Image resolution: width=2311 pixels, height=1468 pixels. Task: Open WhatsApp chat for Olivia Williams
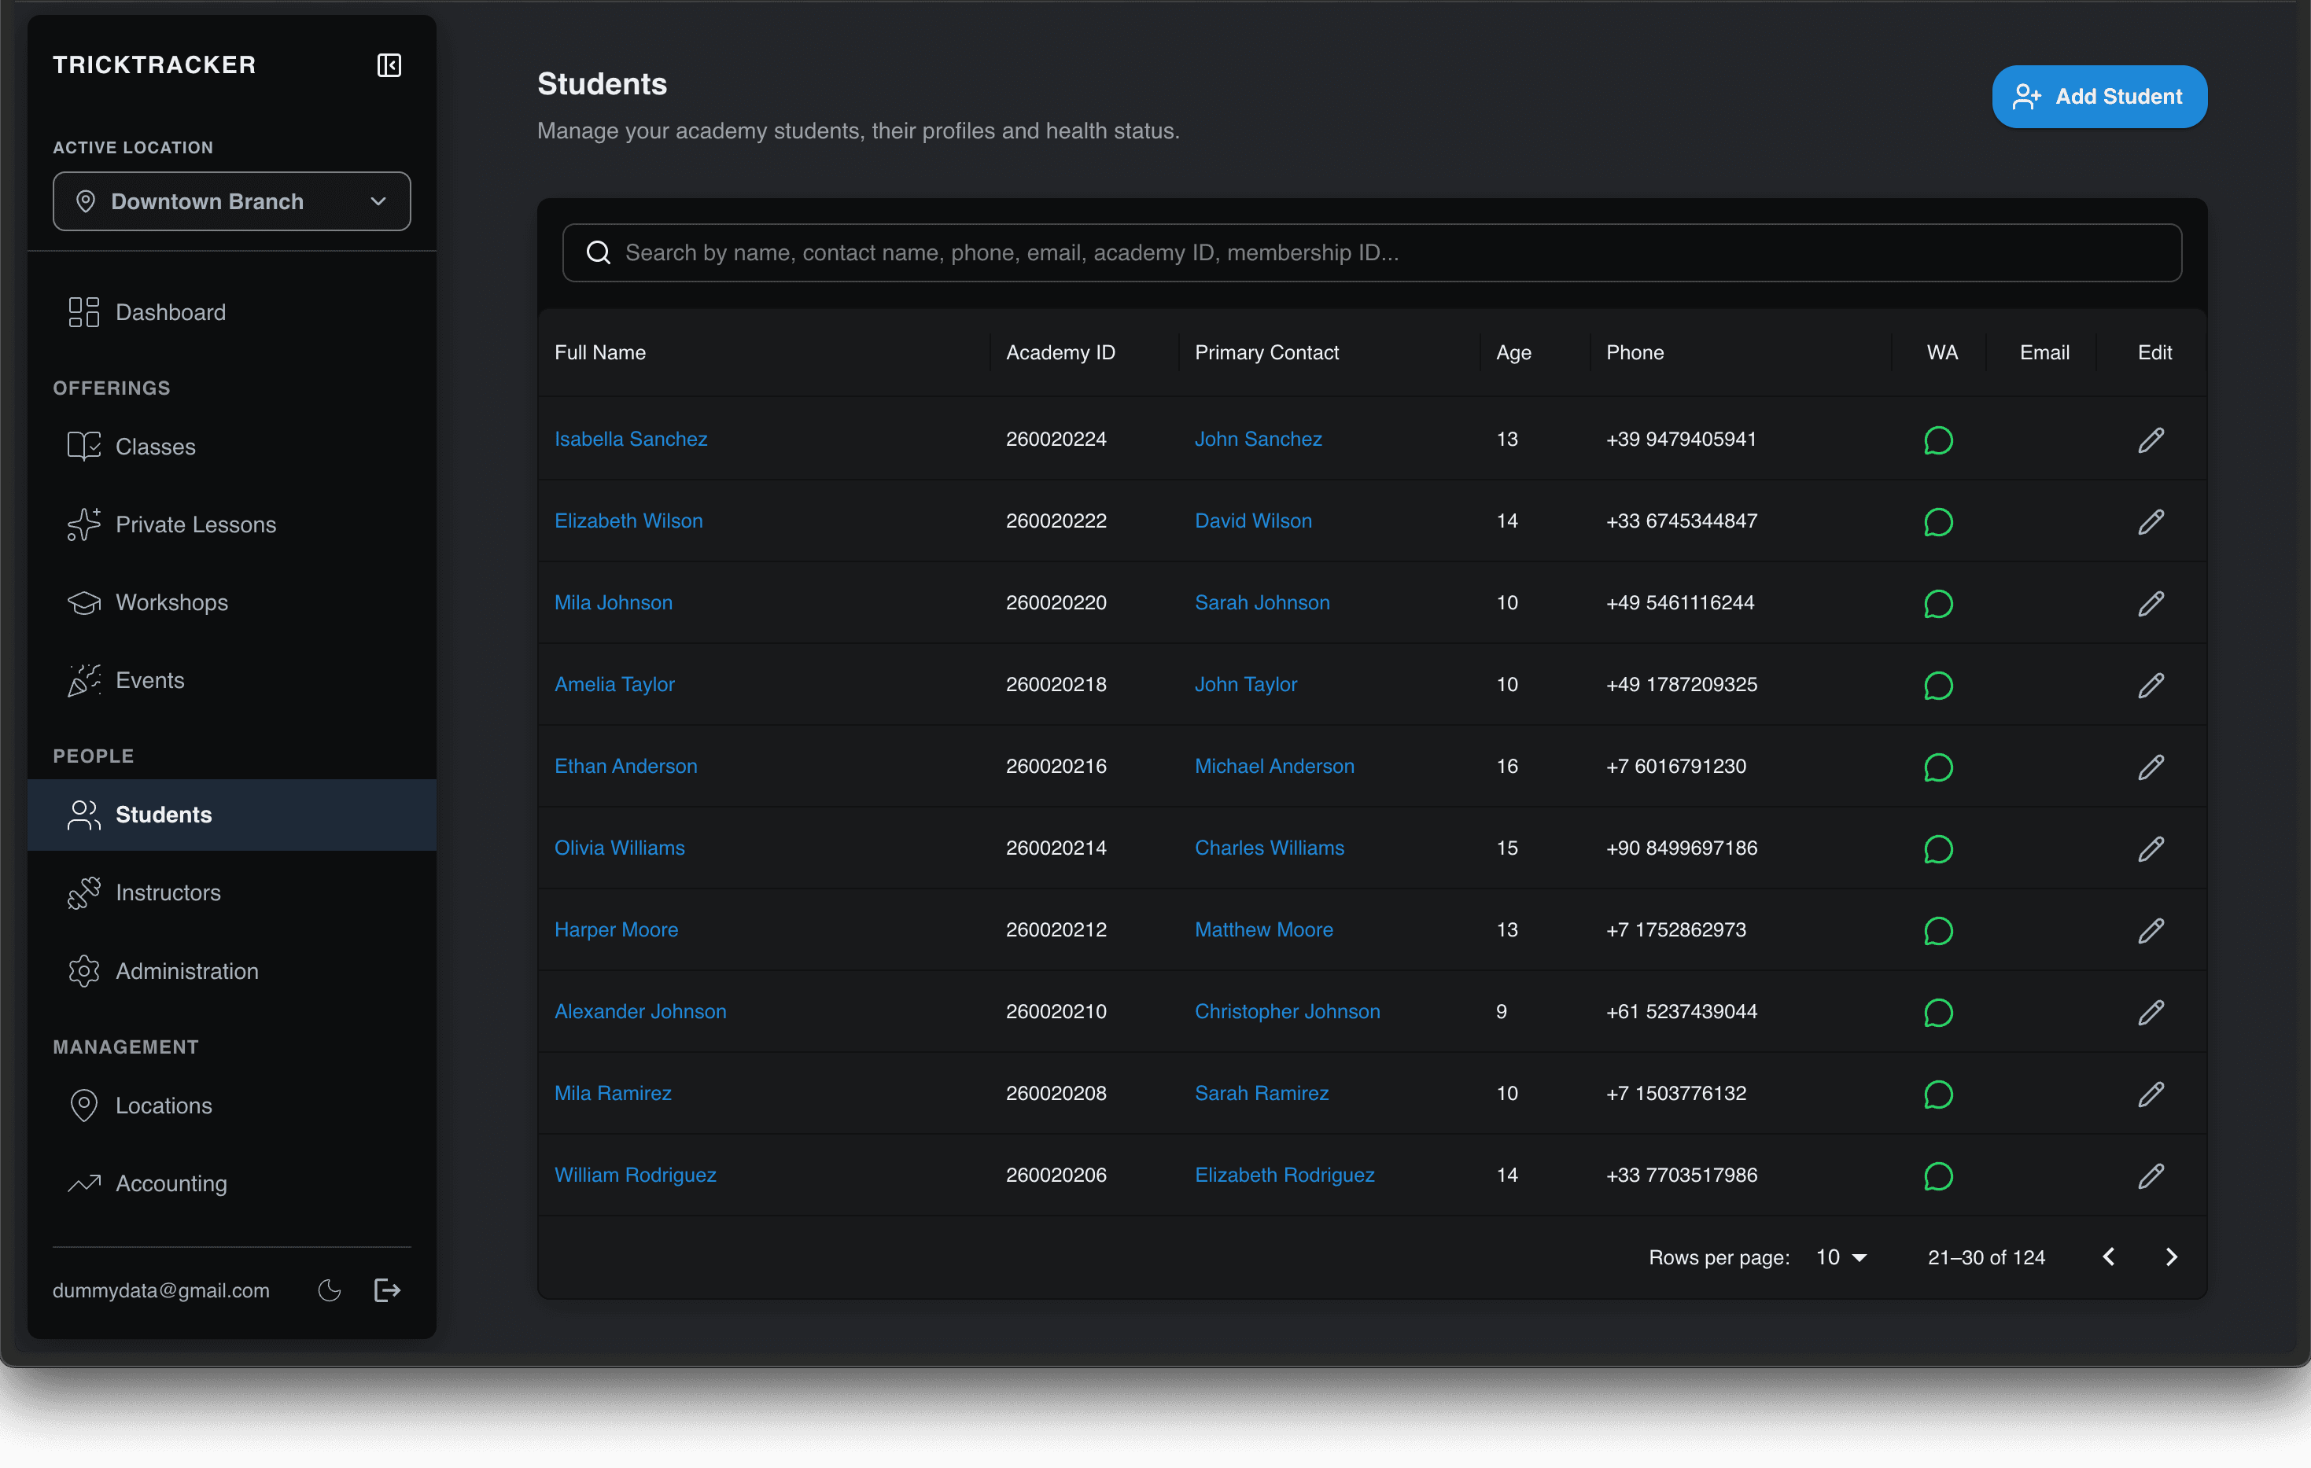(x=1939, y=848)
